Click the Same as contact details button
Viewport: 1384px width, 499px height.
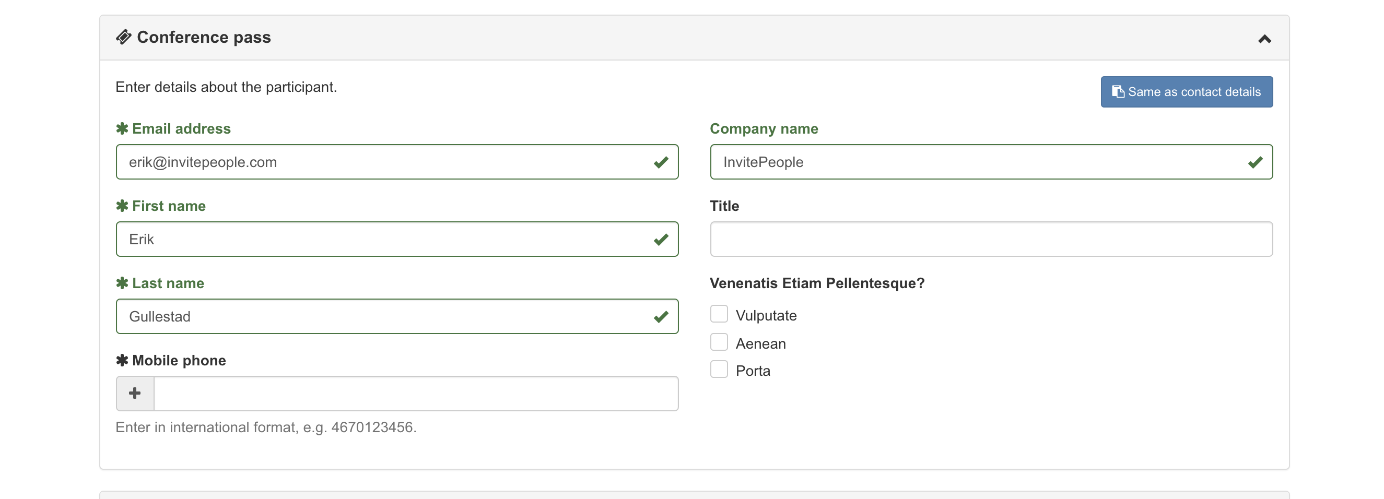(x=1186, y=92)
